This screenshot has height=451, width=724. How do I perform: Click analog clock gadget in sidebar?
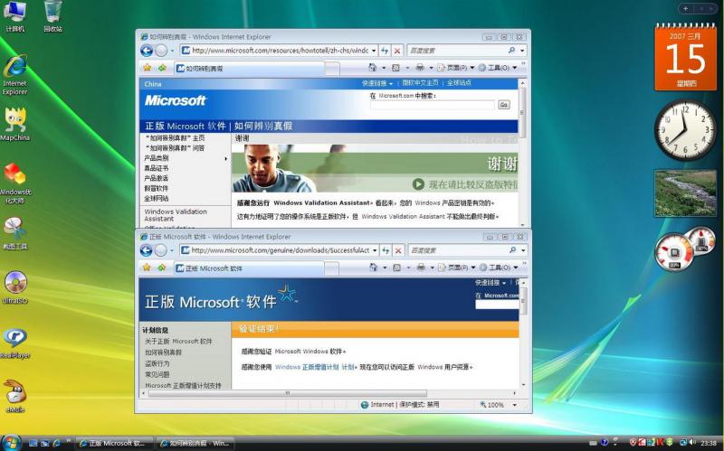coord(685,129)
